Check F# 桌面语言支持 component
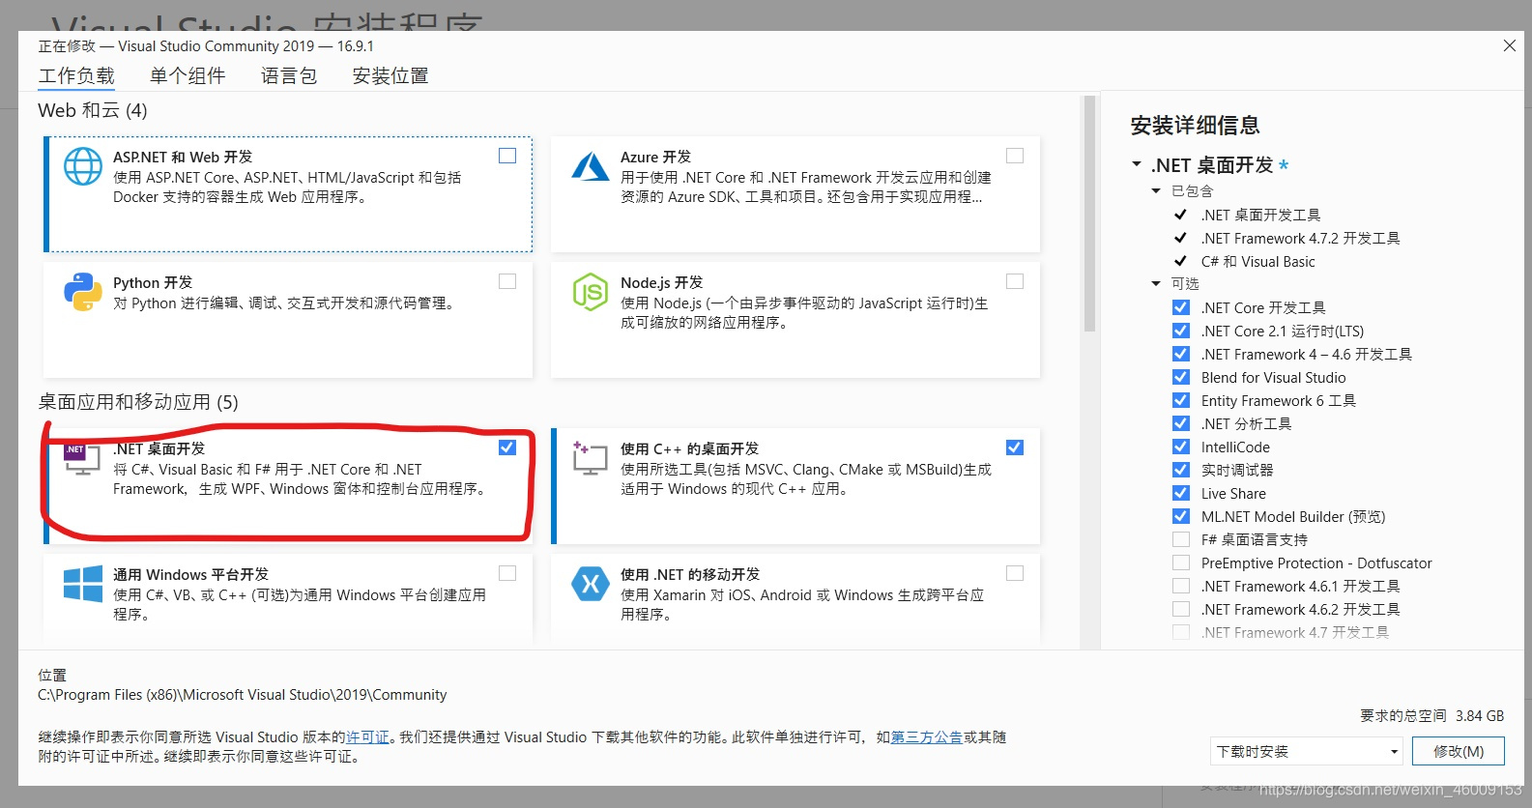Viewport: 1532px width, 808px height. pos(1181,539)
